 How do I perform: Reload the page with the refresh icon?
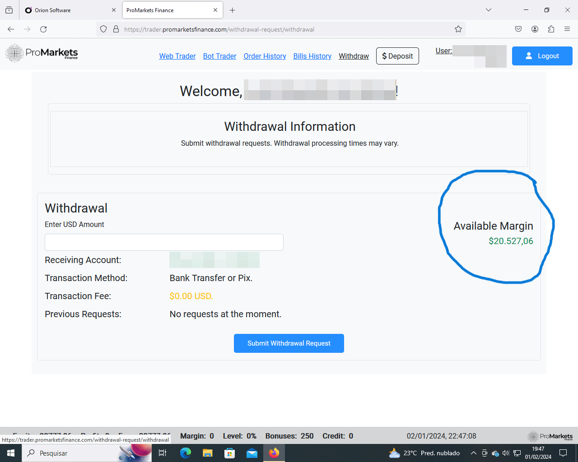43,29
